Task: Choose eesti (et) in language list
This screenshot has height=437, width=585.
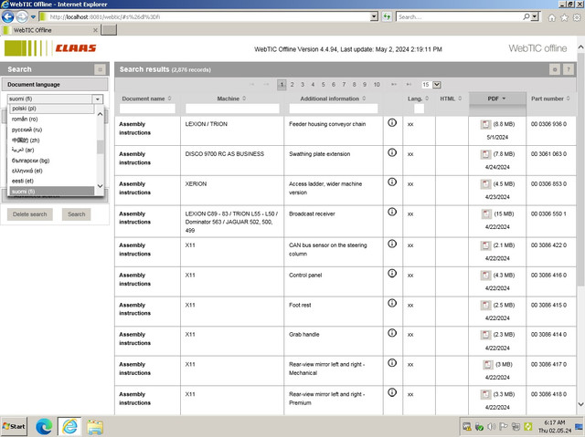Action: coord(22,181)
